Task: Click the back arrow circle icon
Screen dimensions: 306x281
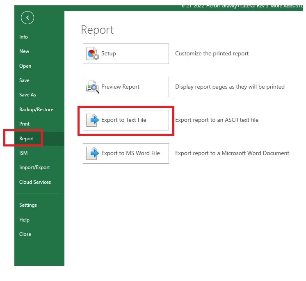Action: point(27,18)
